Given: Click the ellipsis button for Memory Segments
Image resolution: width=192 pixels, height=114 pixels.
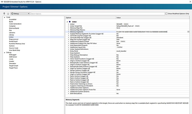Looking at the screenshot, I should click(x=188, y=32).
